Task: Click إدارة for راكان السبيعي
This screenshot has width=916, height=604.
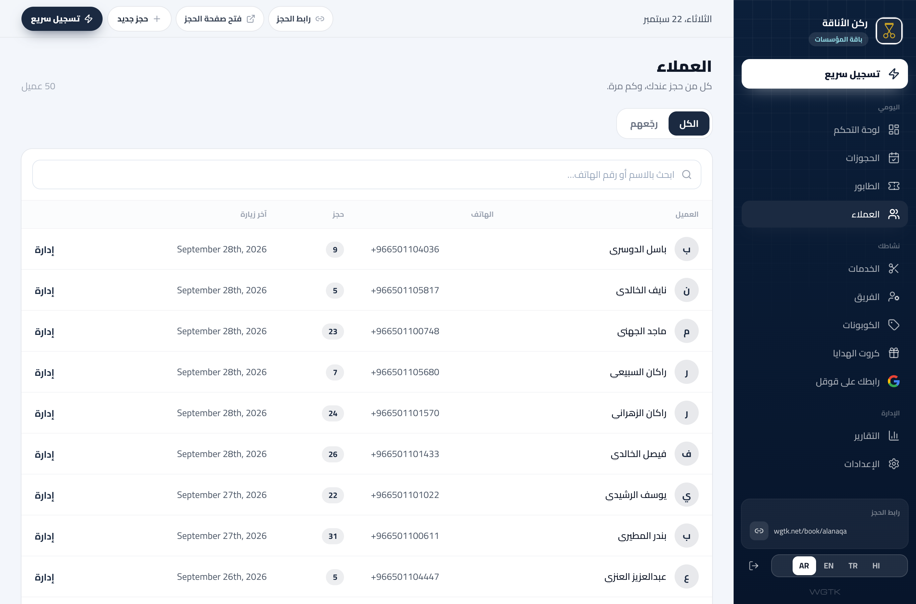Action: [x=45, y=372]
